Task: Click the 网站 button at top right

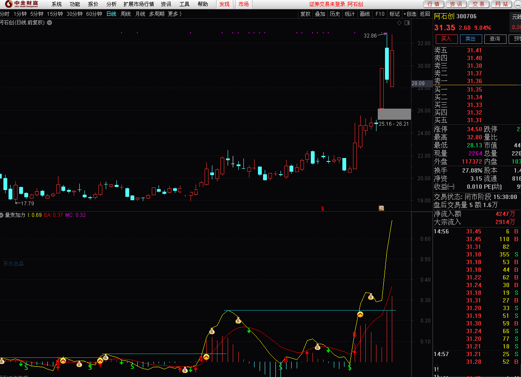Action: 502,4
